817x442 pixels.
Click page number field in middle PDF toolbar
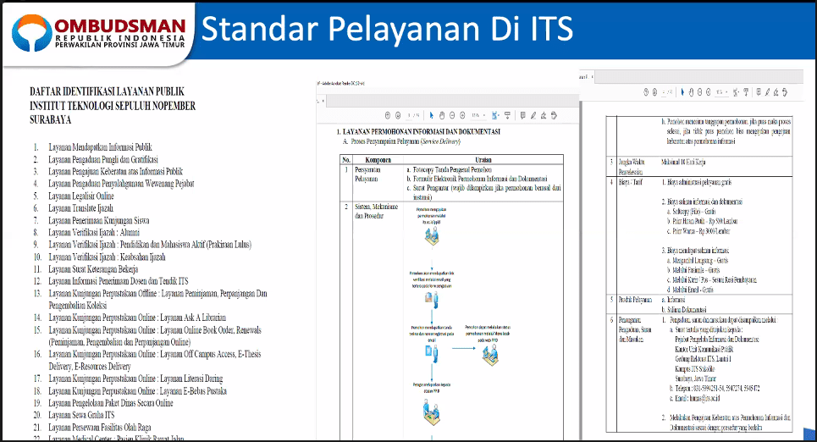click(408, 115)
